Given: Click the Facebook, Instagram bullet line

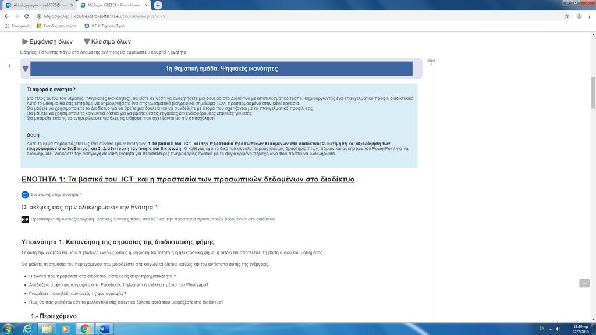Looking at the screenshot, I should pos(119,285).
